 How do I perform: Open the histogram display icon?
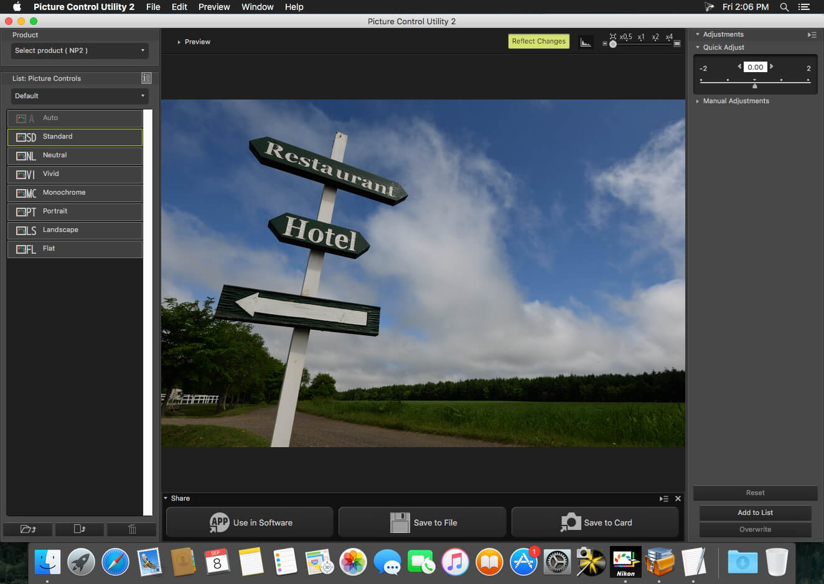(x=586, y=42)
